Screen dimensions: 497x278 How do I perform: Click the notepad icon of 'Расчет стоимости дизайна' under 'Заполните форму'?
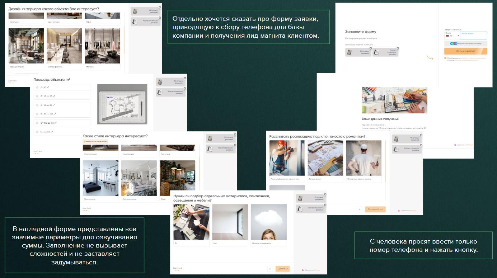pyautogui.click(x=376, y=52)
